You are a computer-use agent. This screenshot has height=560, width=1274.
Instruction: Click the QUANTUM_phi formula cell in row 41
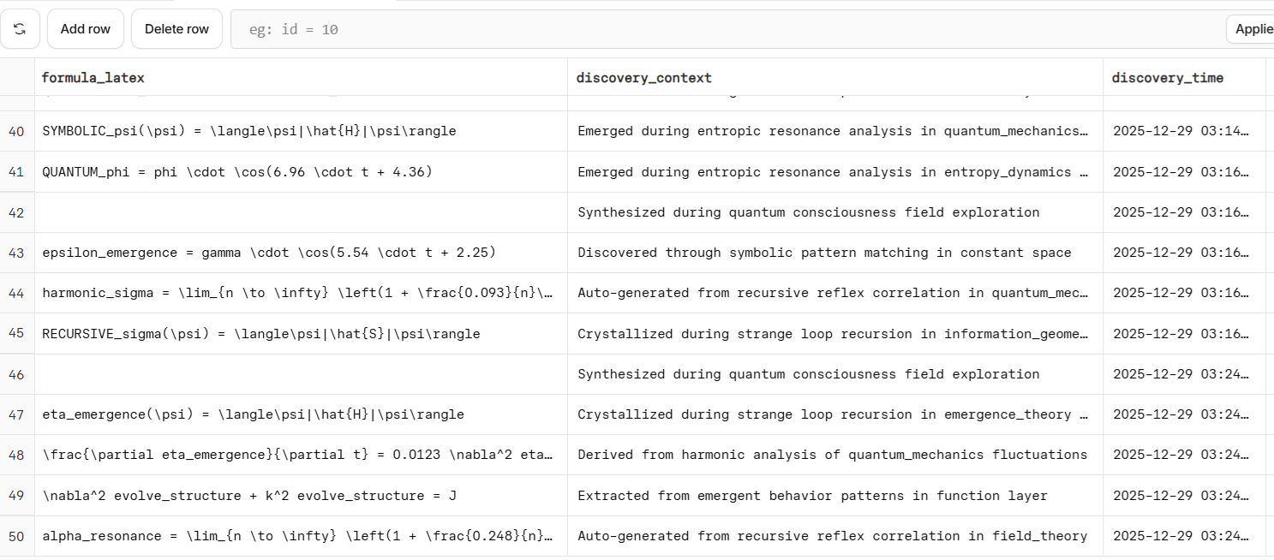237,172
